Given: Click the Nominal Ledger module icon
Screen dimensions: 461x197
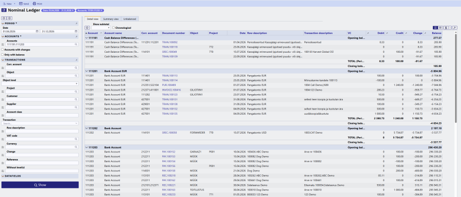Looking at the screenshot, I should pyautogui.click(x=4, y=10).
